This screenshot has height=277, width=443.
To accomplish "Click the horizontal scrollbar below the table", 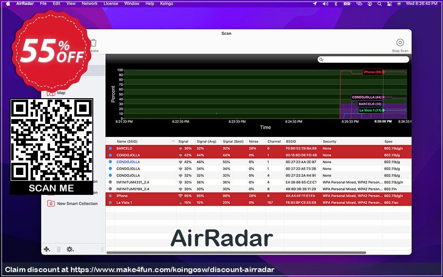I will coord(236,252).
